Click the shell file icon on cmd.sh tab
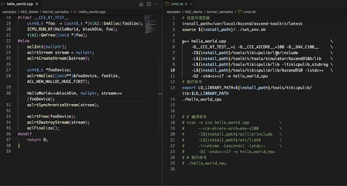 (167, 4)
